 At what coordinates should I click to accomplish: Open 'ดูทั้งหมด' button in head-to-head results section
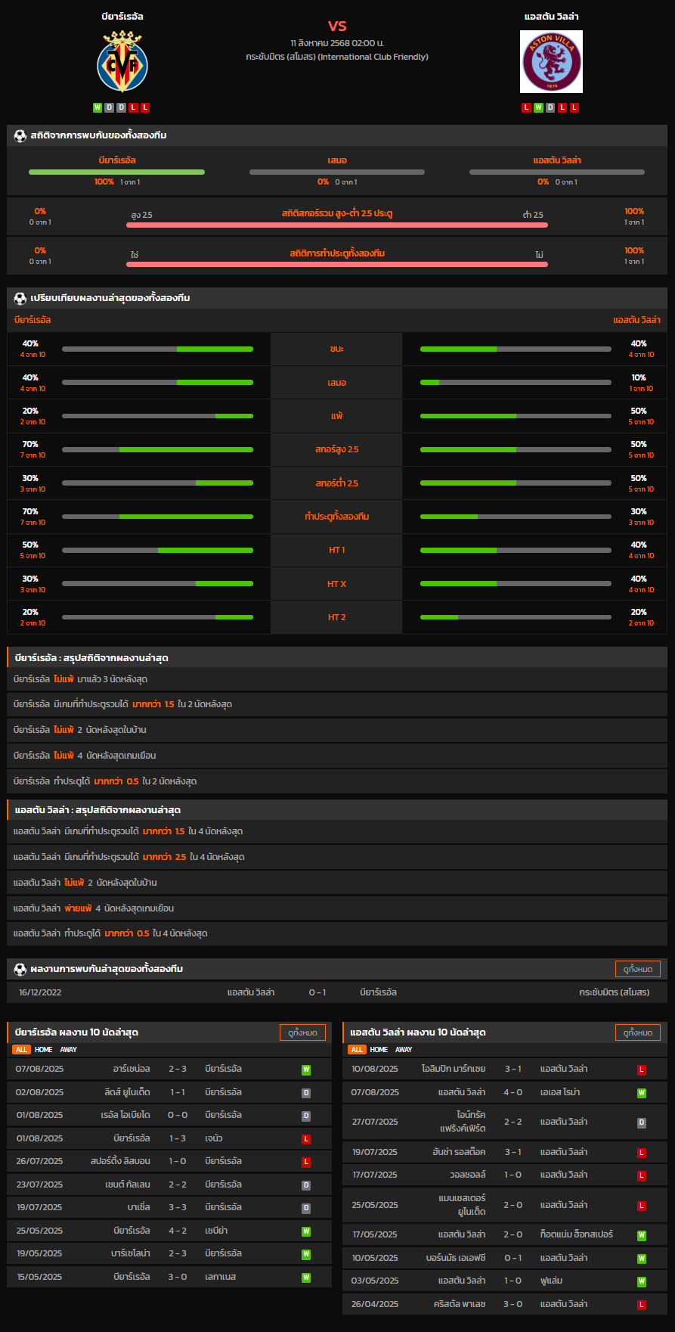(638, 969)
